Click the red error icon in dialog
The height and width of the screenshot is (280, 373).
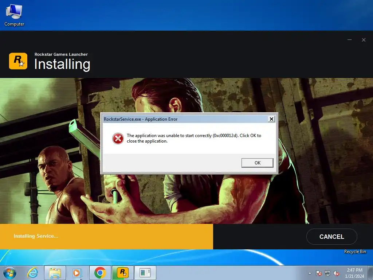point(118,138)
